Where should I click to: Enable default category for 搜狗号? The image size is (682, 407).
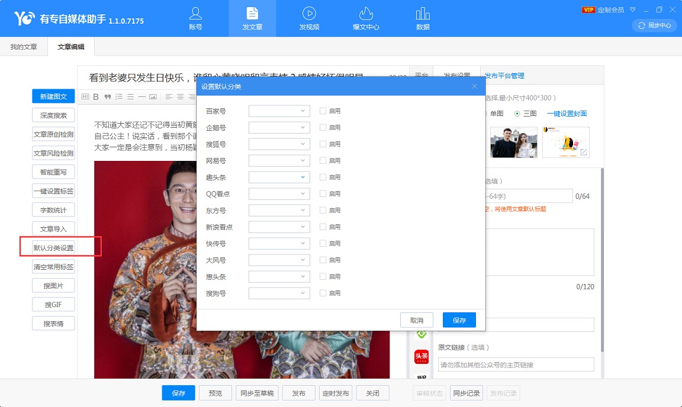point(323,293)
